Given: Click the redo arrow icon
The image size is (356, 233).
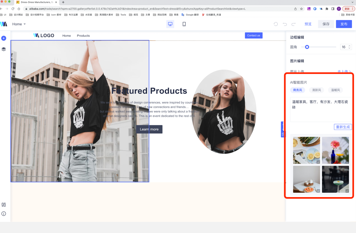Looking at the screenshot, I should pyautogui.click(x=293, y=24).
